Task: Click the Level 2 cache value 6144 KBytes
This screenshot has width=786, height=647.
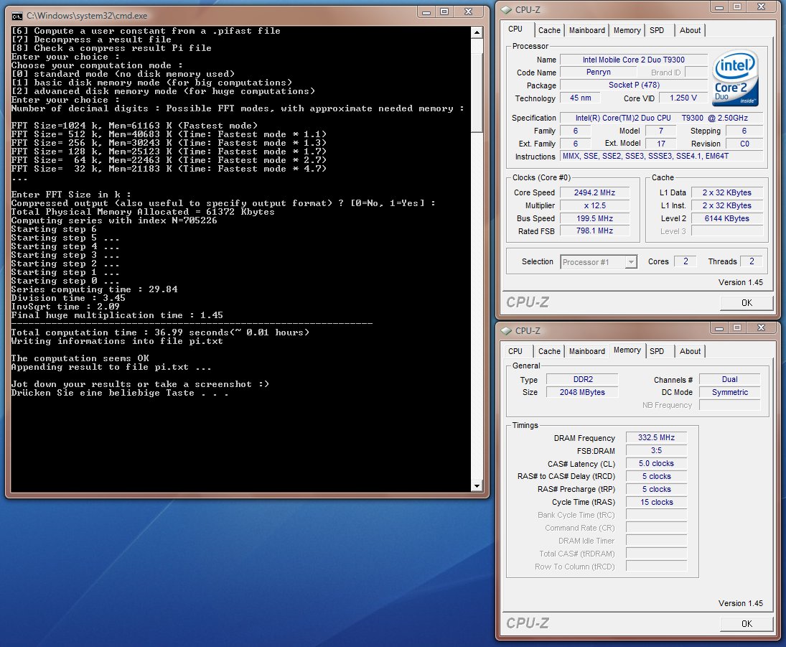Action: pos(727,219)
